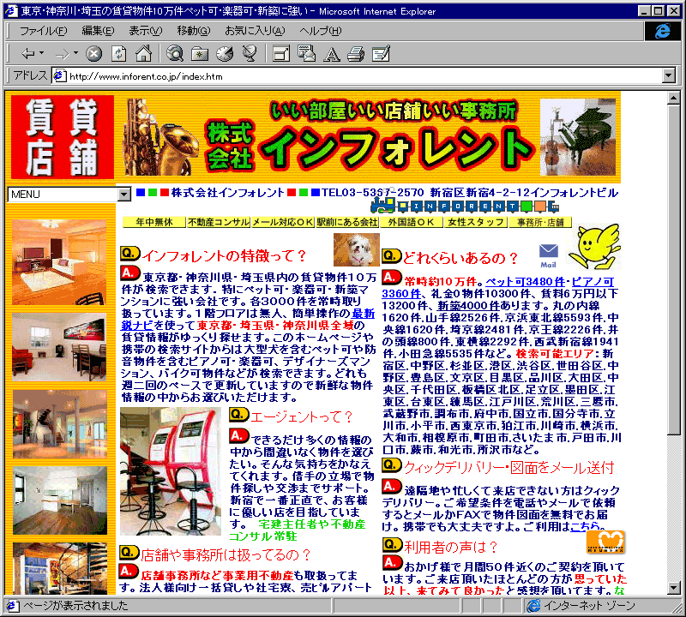The width and height of the screenshot is (686, 617).
Task: Click the page icon in address bar
Action: 59,76
